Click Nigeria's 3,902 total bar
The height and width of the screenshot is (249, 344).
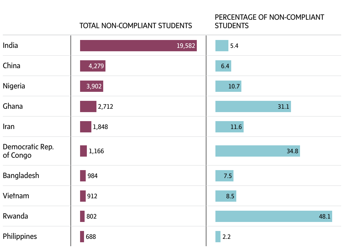pos(91,86)
